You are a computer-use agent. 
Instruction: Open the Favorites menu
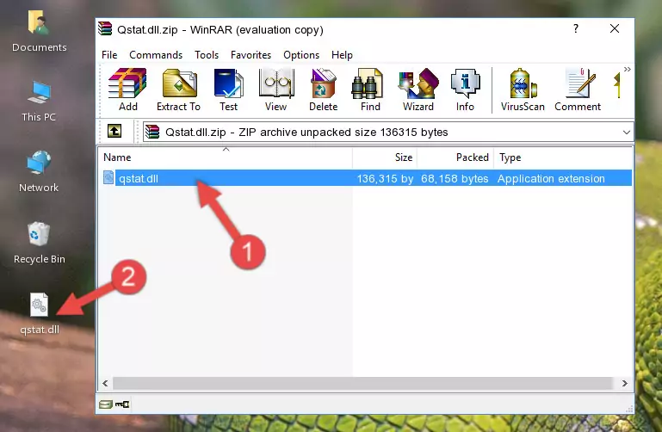pyautogui.click(x=251, y=55)
